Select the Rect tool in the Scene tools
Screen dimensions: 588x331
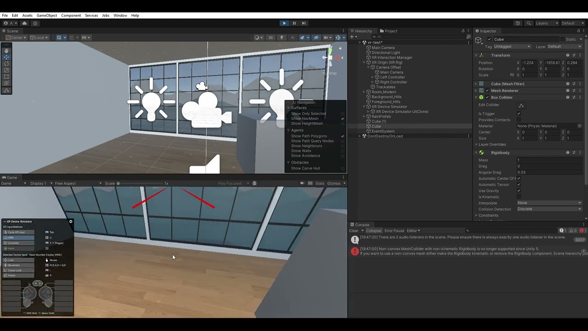tap(6, 77)
